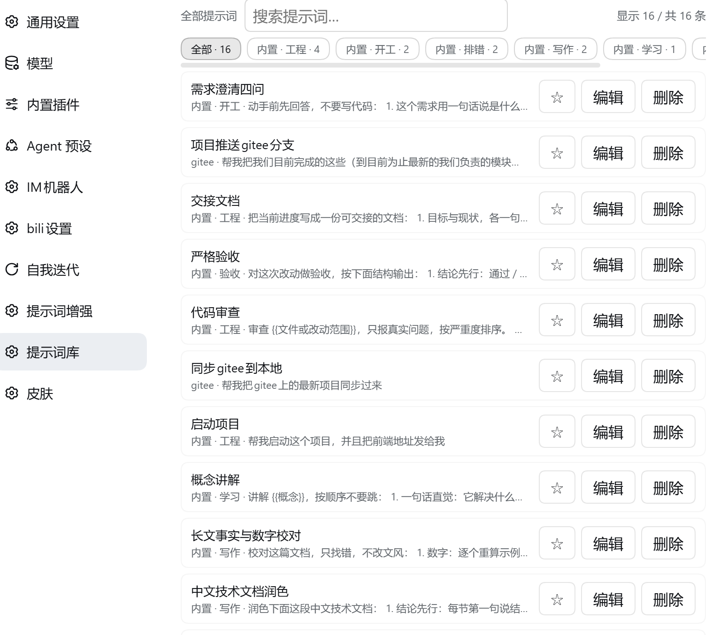The image size is (720, 635).
Task: Click the 提示词库 gear icon
Action: [x=12, y=352]
